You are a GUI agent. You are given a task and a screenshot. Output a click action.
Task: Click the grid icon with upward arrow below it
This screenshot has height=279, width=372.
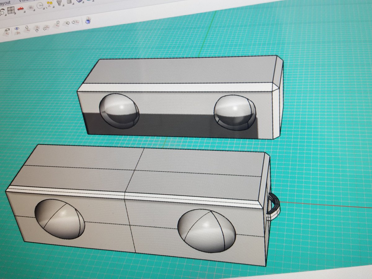(x=37, y=28)
